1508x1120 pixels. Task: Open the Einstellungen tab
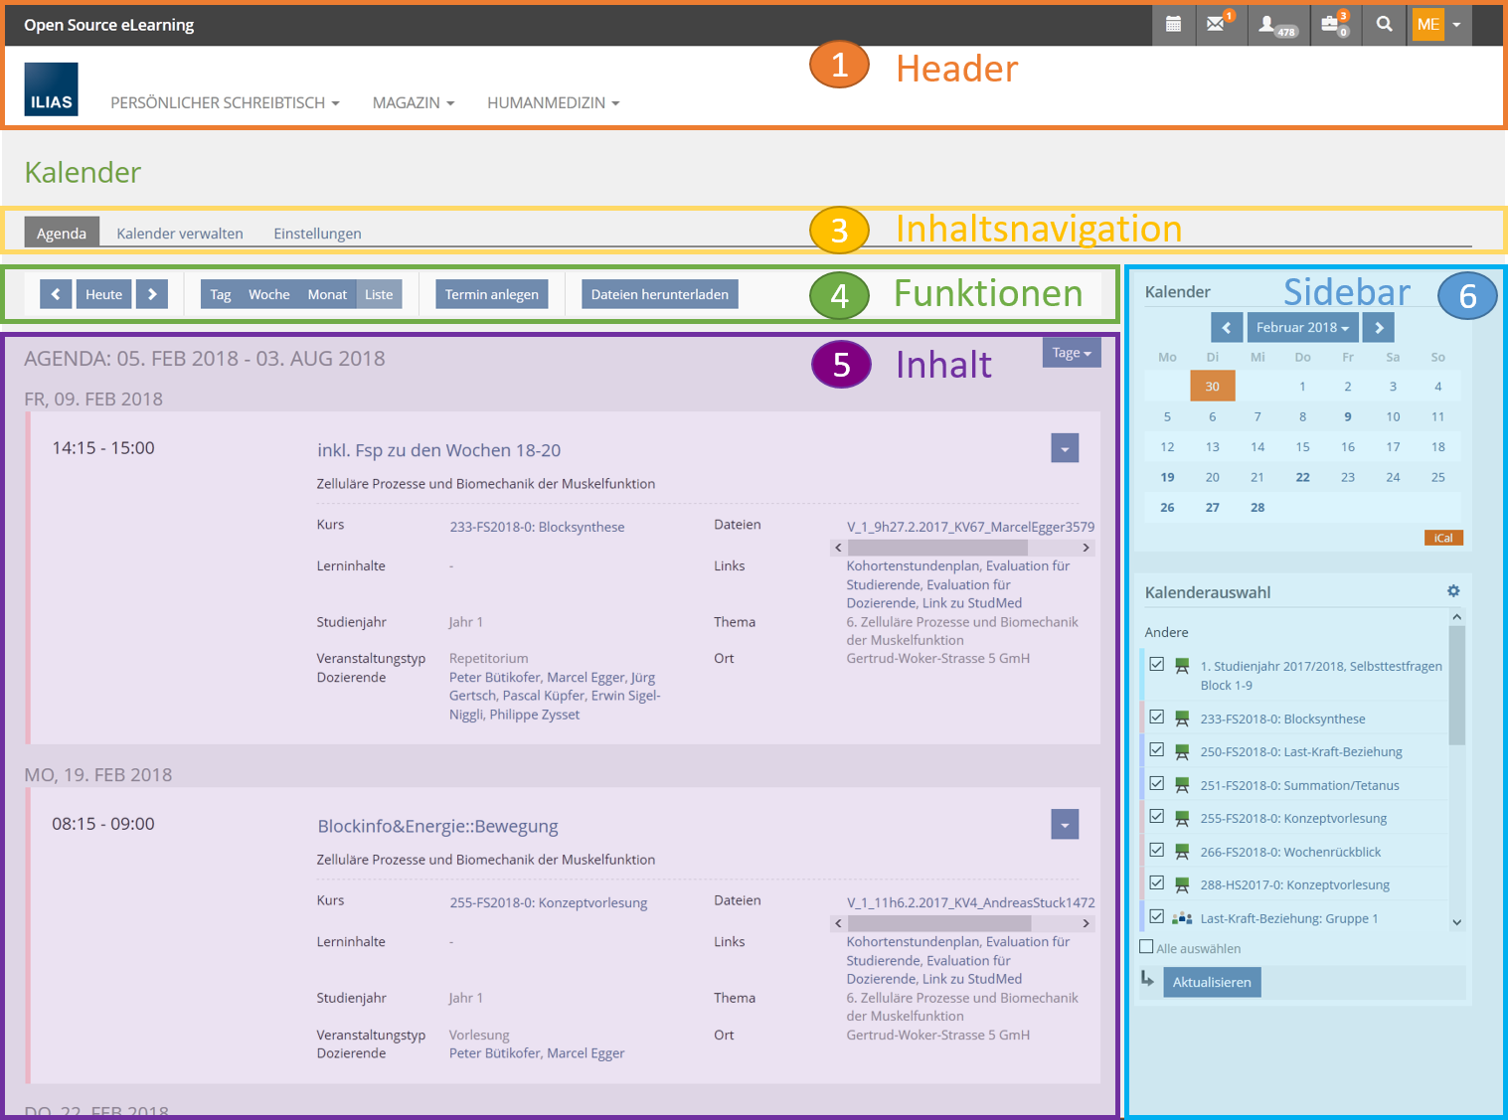(317, 234)
